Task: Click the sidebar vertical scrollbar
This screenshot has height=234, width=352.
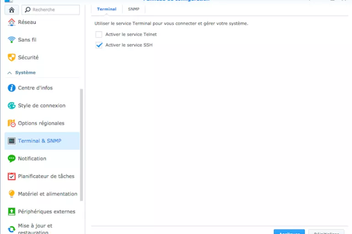Action: 81,145
